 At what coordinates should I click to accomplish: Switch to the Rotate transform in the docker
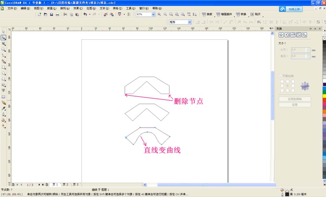[x=287, y=34]
